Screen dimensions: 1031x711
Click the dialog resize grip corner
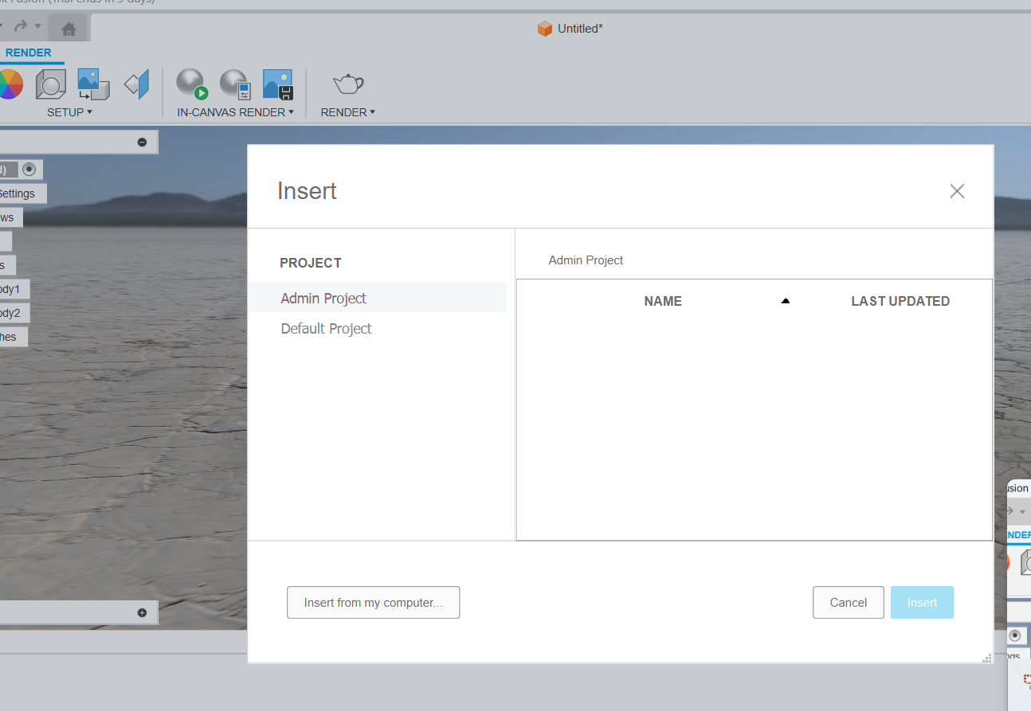pos(987,658)
